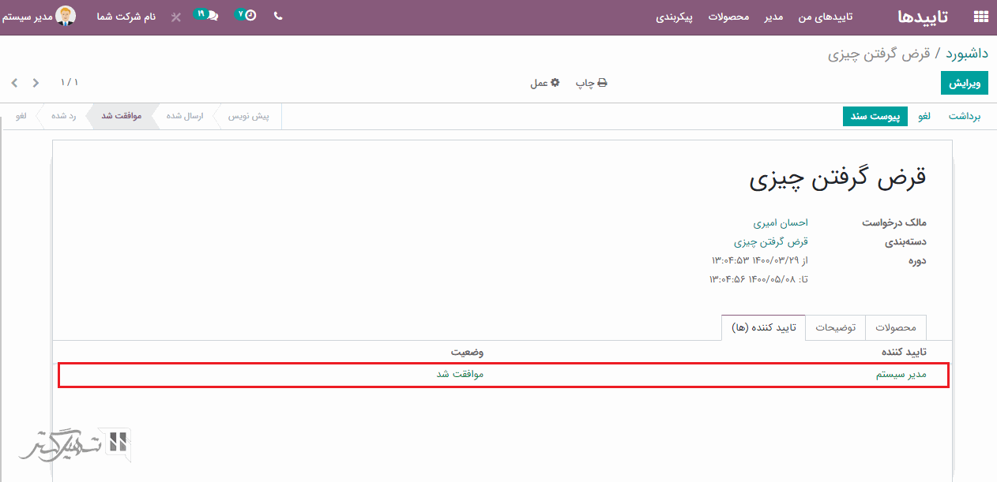Viewport: 997px width, 482px height.
Task: Click the ویرایش (Edit) button
Action: (964, 83)
